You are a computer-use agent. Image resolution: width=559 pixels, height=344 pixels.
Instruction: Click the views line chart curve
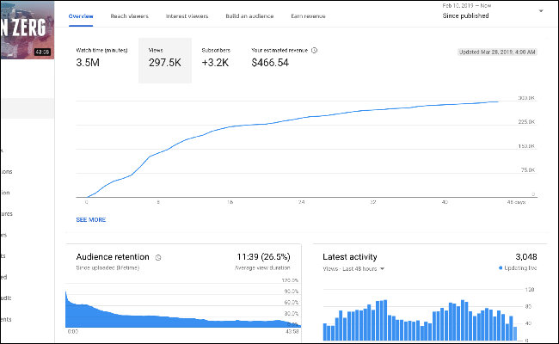pos(292,120)
